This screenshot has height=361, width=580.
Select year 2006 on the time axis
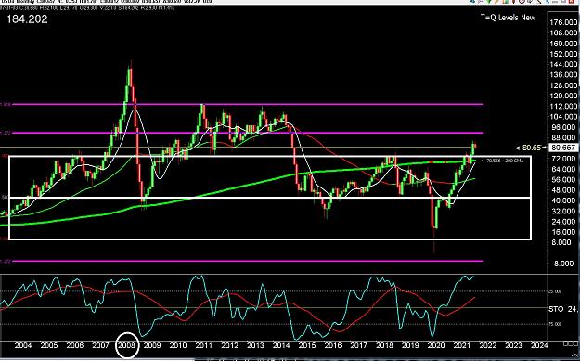[75, 345]
